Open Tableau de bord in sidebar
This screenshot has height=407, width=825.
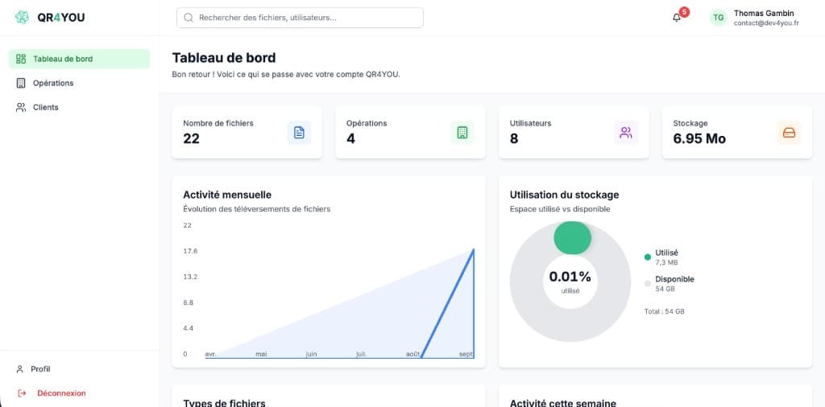pyautogui.click(x=79, y=59)
